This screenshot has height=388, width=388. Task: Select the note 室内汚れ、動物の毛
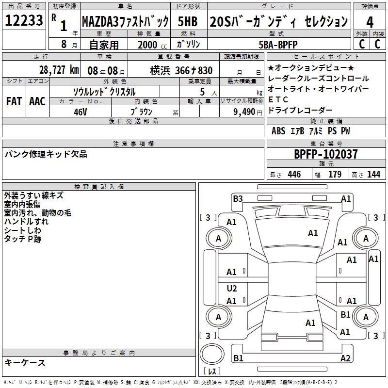tap(38, 213)
